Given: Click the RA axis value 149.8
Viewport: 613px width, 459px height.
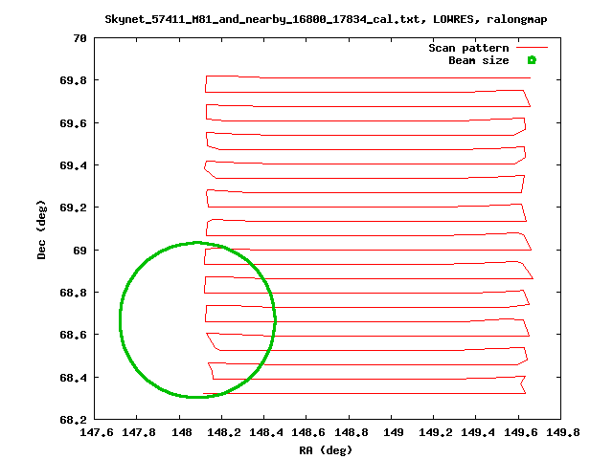Looking at the screenshot, I should tap(562, 432).
